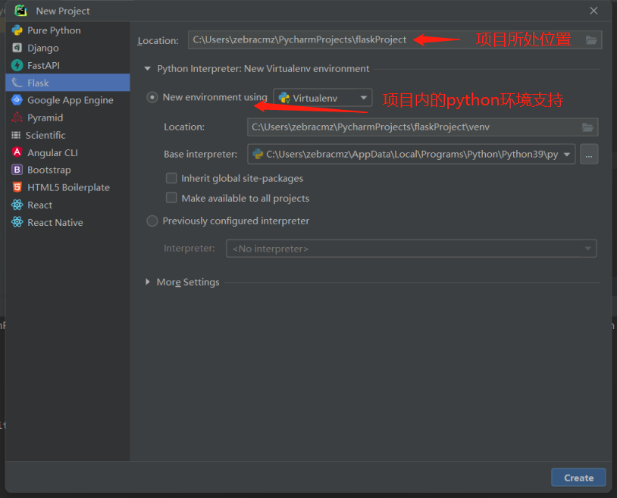
Task: Click the Angular CLI logo icon
Action: (17, 152)
